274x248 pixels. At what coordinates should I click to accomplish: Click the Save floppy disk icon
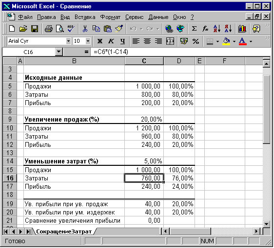click(x=35, y=29)
